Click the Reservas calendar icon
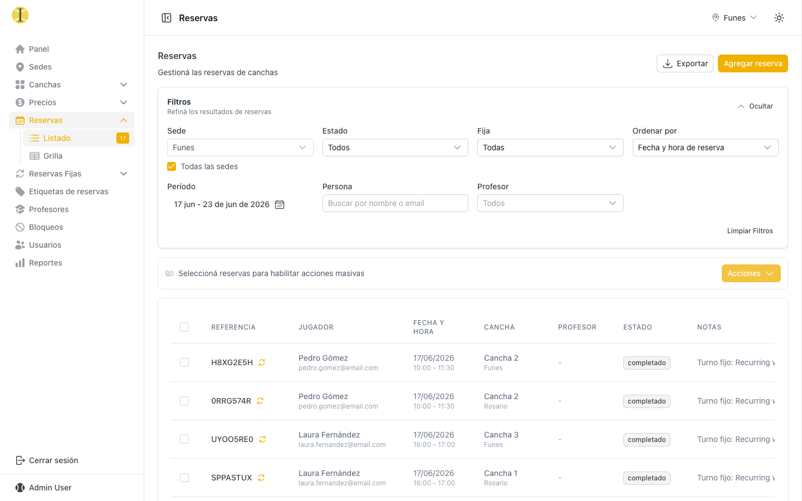 pos(20,120)
